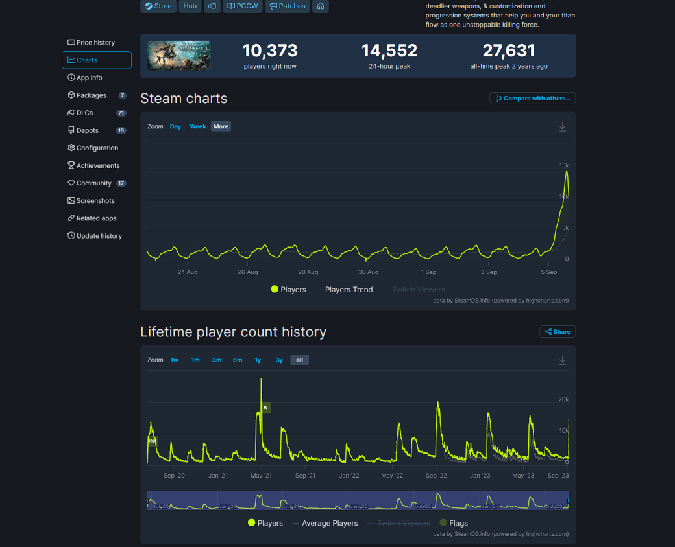Open the Steam Store page button

[x=158, y=6]
